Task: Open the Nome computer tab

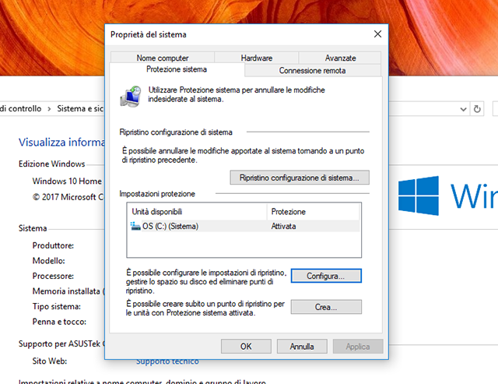Action: tap(163, 58)
